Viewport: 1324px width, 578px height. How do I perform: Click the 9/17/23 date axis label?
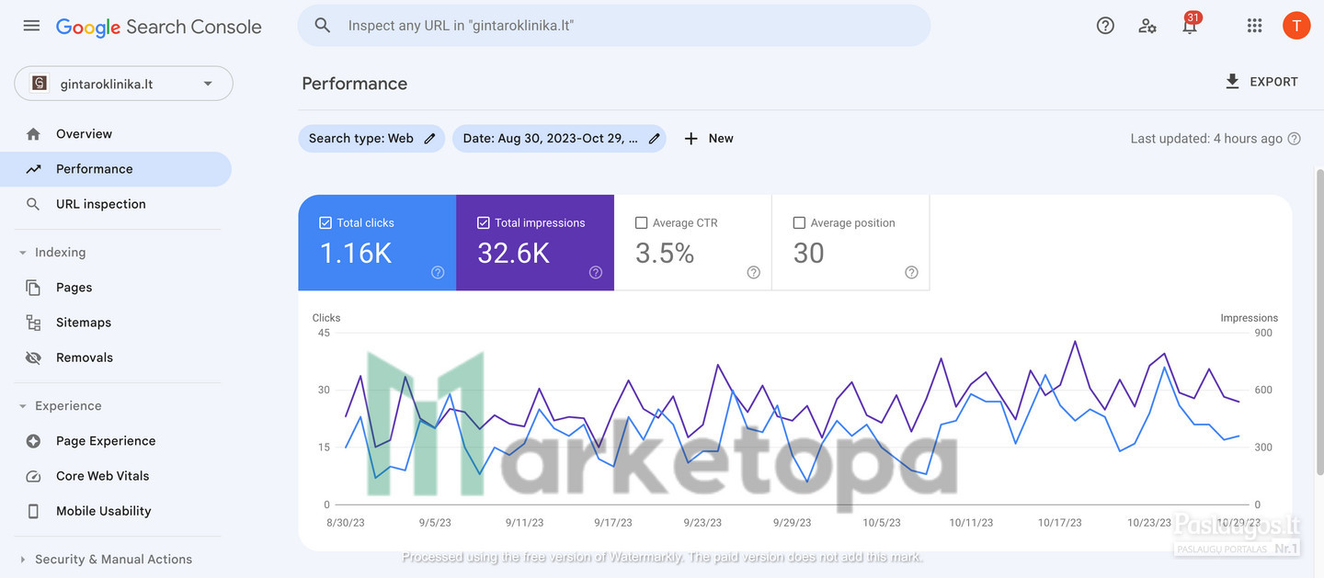tap(613, 523)
